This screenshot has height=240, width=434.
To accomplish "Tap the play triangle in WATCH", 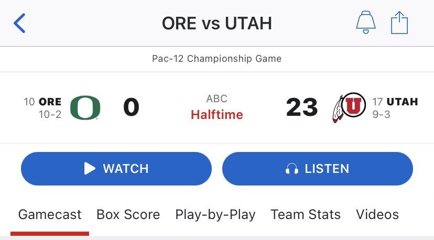I will pos(90,168).
